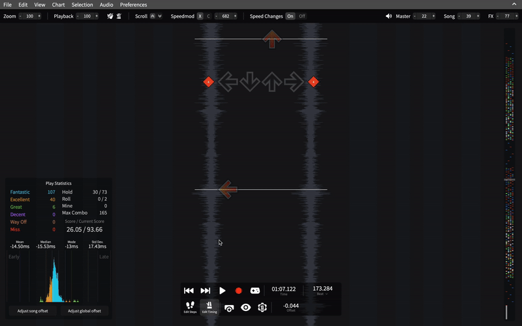Turn Speed Changes Off
Image resolution: width=522 pixels, height=326 pixels.
point(302,16)
